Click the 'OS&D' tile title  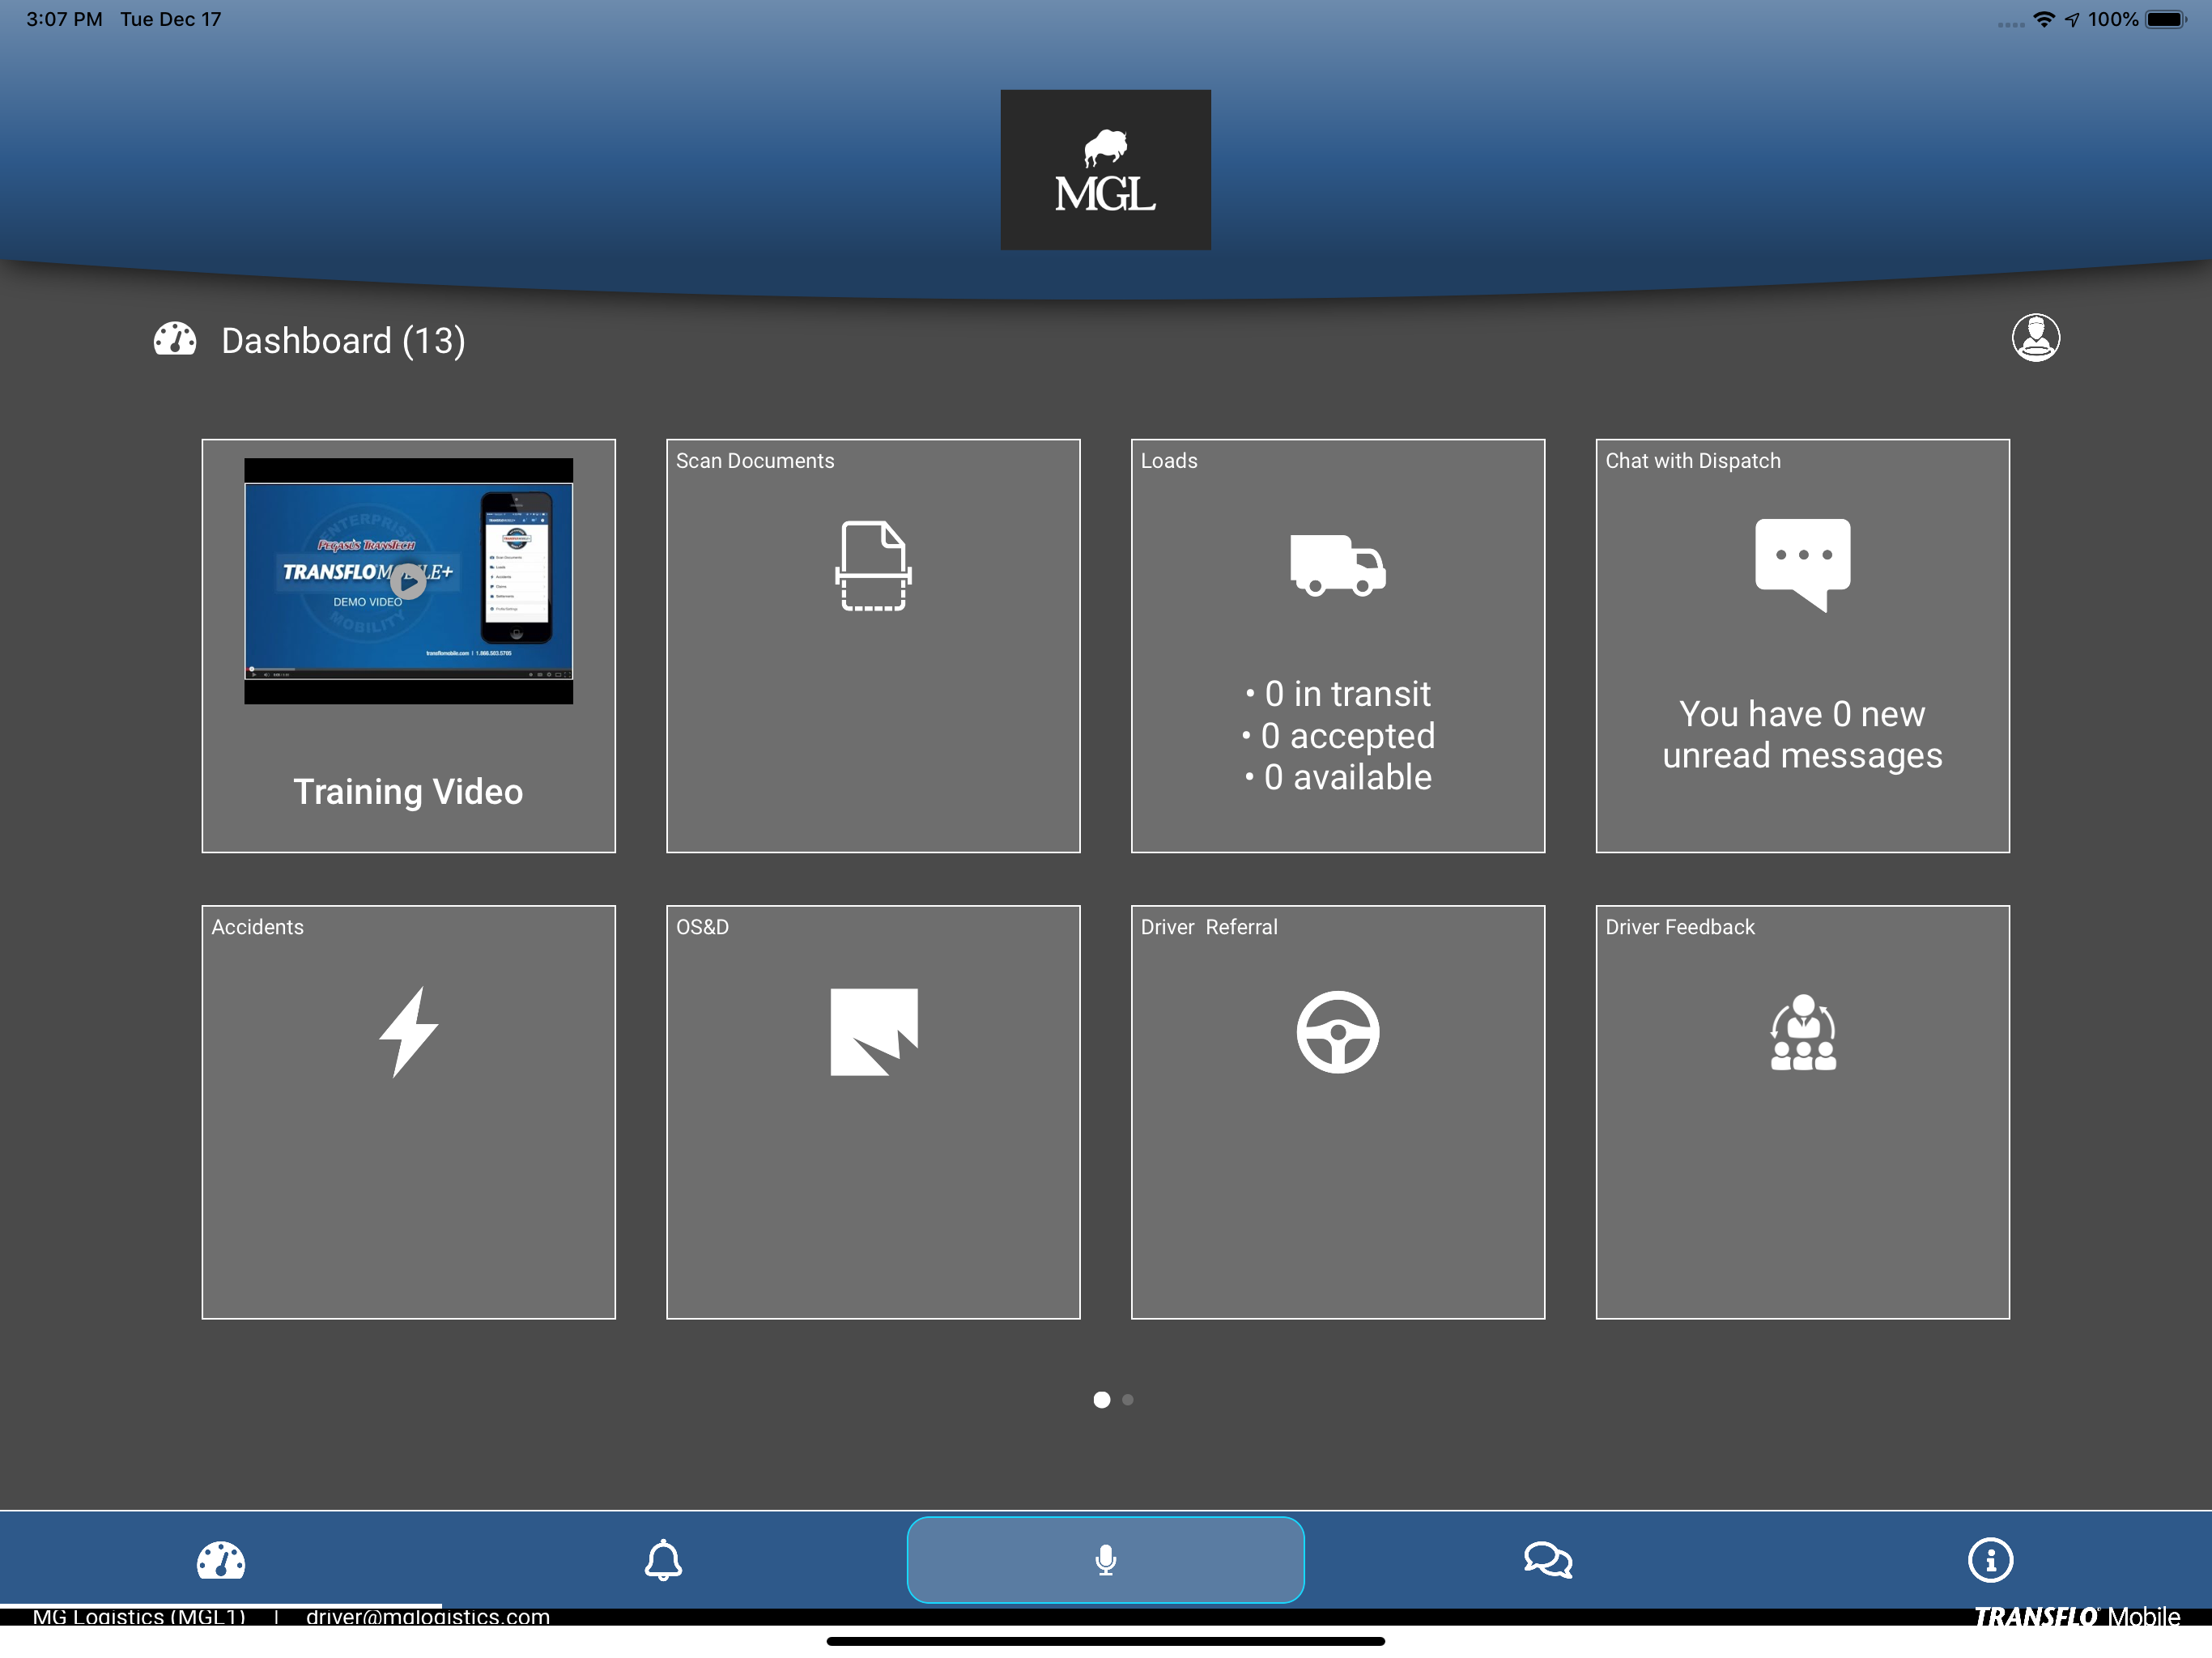pos(702,927)
